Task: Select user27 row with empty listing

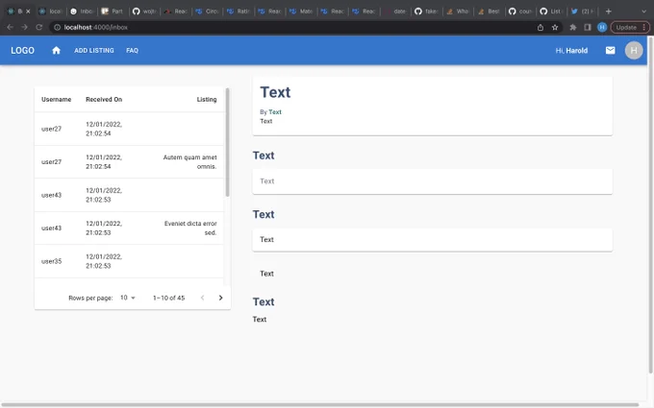Action: click(x=129, y=129)
